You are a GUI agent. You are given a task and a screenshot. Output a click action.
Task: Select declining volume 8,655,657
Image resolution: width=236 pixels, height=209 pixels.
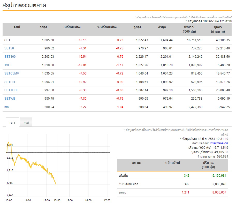pos(219,192)
